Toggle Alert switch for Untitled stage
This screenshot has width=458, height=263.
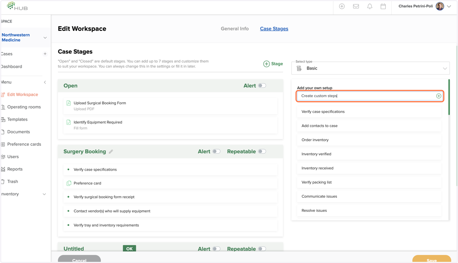[216, 249]
